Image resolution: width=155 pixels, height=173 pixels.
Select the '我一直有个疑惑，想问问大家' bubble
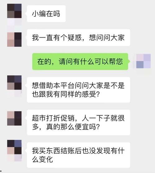tap(79, 38)
